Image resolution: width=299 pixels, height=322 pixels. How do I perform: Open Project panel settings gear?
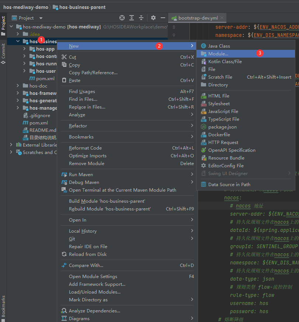click(153, 18)
